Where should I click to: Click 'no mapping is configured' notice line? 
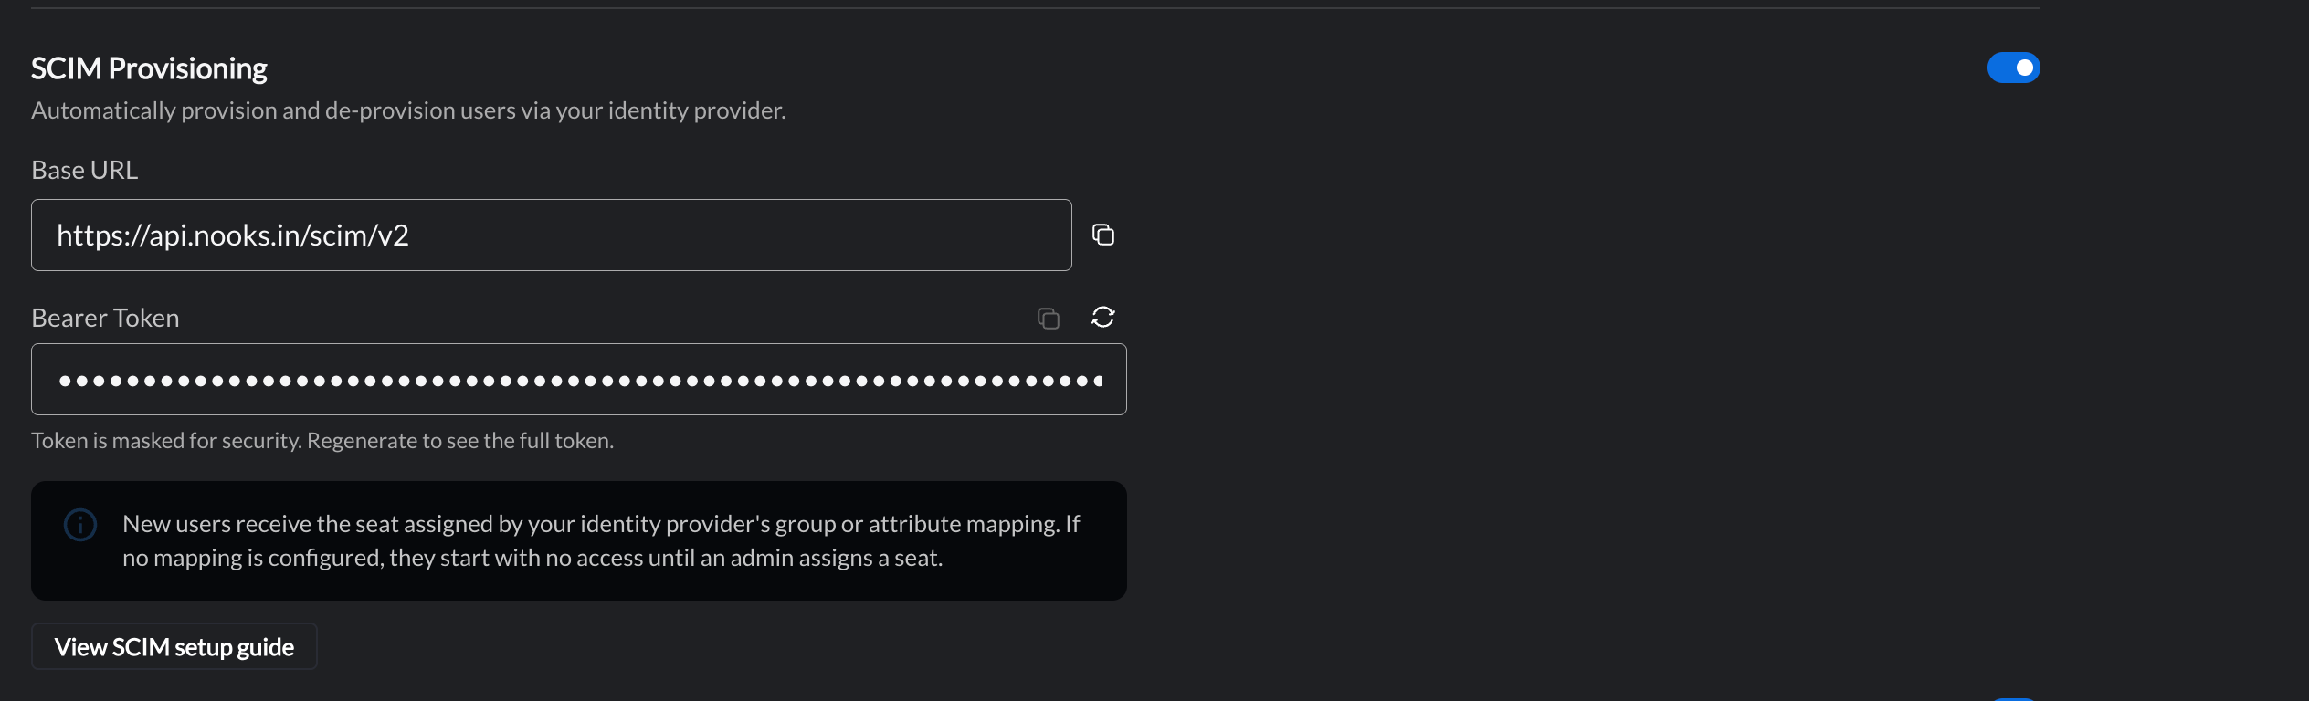click(x=532, y=558)
